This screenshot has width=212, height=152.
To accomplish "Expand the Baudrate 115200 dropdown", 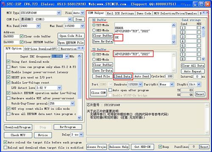I will 140,84.
